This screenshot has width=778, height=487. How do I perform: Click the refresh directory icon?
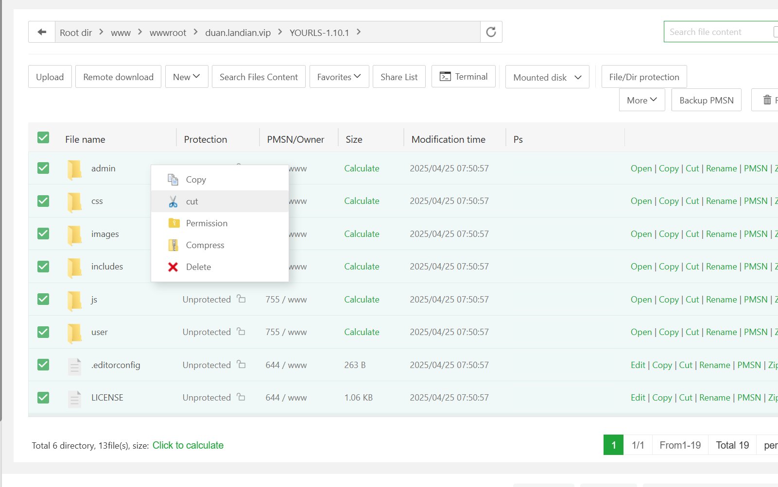491,32
